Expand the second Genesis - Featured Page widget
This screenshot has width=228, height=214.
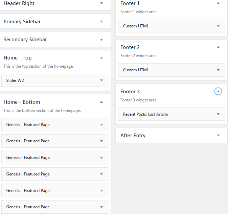tap(55, 141)
